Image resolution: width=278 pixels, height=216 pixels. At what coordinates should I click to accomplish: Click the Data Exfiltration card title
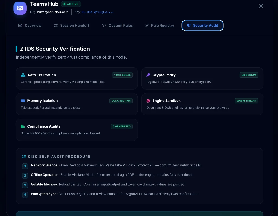click(42, 75)
